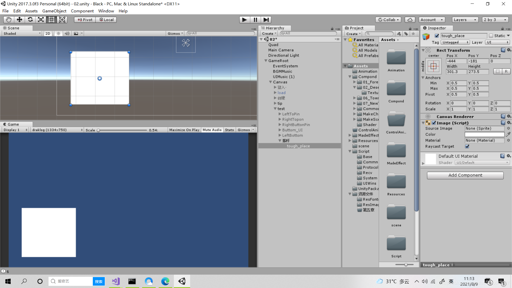Open the Layers dropdown
Screen dimensions: 512x288
pyautogui.click(x=465, y=20)
